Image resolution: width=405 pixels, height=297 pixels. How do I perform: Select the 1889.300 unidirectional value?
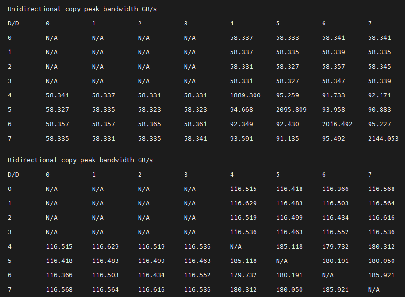click(245, 95)
